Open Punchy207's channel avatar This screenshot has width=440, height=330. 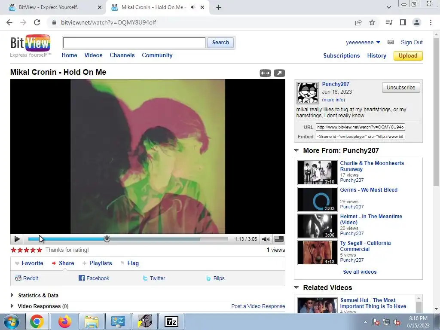coord(308,93)
